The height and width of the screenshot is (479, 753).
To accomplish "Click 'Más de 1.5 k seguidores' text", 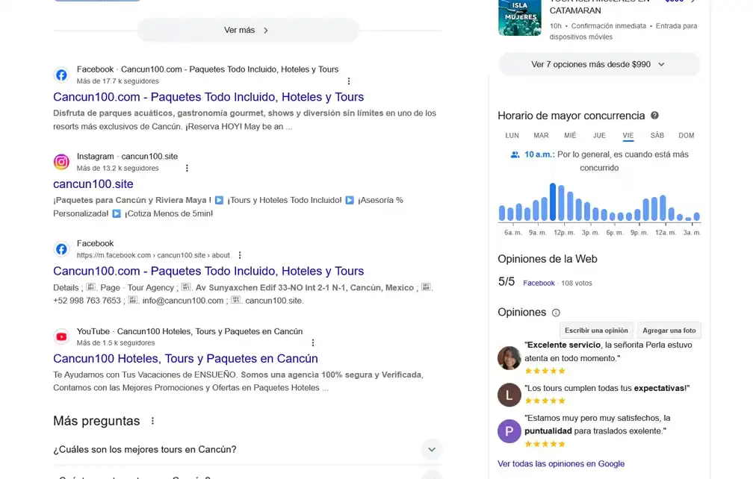I will point(116,342).
